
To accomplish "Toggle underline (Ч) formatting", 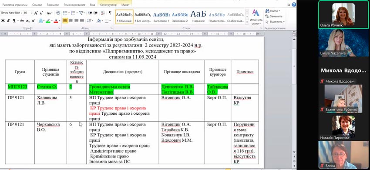I will pyautogui.click(x=14, y=21).
